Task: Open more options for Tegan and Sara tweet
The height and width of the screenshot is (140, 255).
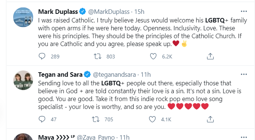Action: click(x=244, y=74)
